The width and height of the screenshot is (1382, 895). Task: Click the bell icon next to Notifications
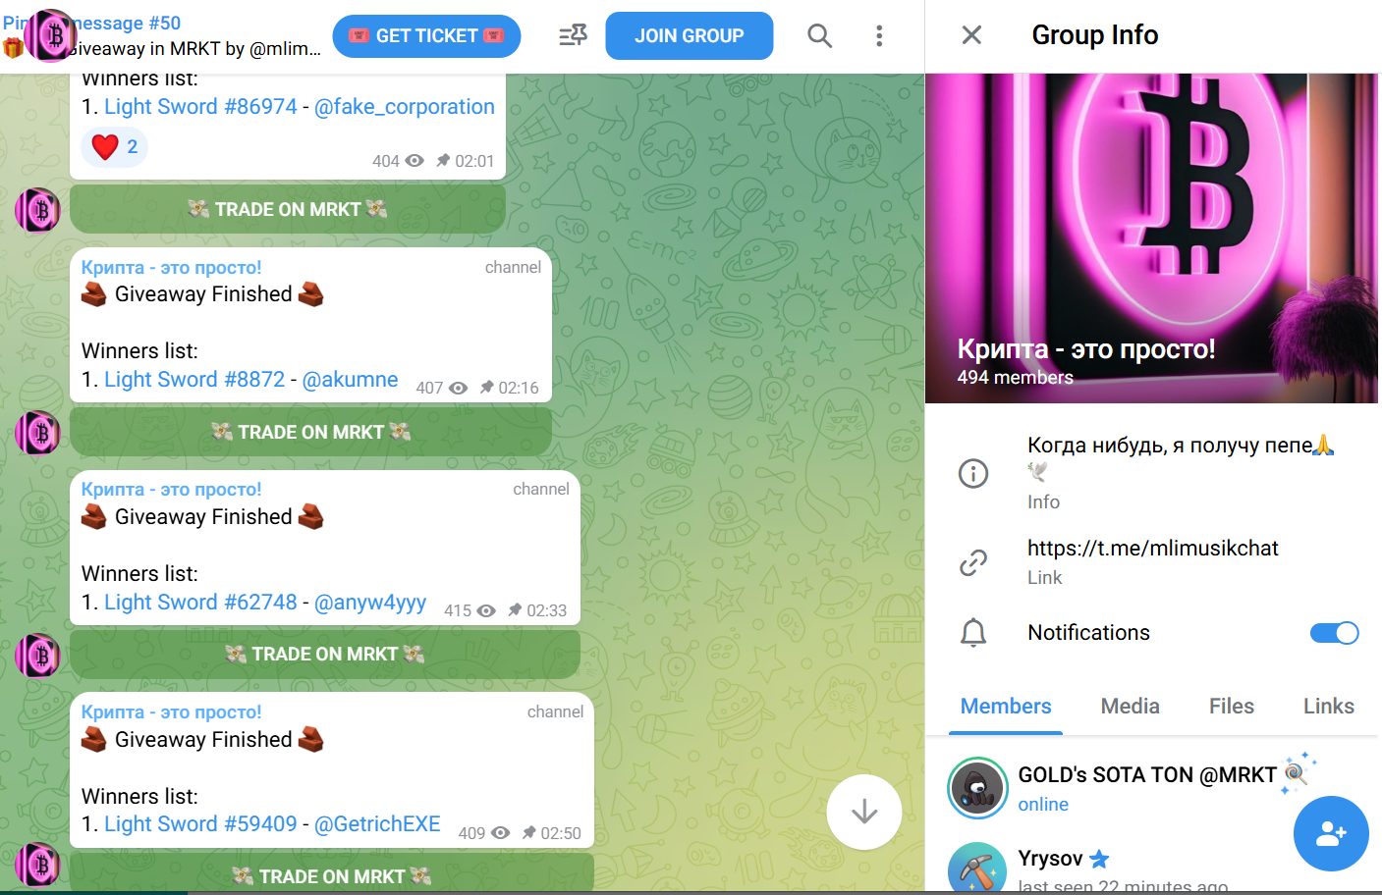[973, 633]
